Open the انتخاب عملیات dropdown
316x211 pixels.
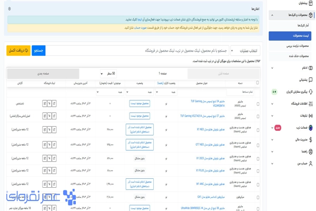pyautogui.click(x=245, y=51)
